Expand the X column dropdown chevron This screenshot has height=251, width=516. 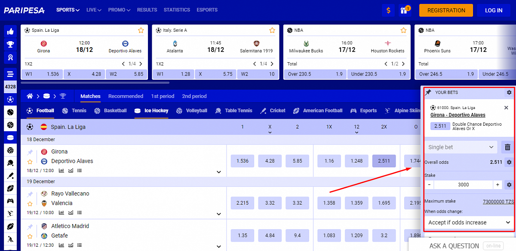(270, 133)
